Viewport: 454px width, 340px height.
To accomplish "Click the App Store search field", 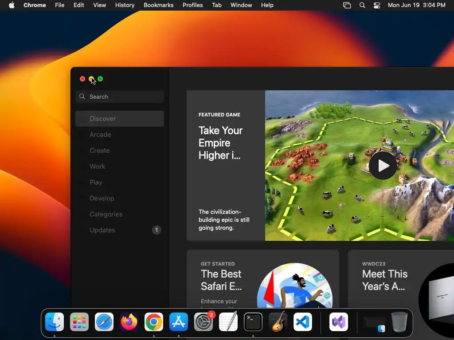I will (120, 97).
